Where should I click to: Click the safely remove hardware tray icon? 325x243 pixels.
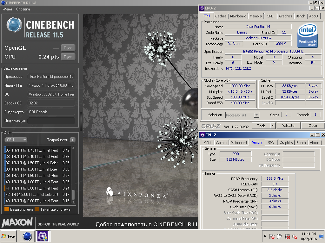[x=279, y=236]
